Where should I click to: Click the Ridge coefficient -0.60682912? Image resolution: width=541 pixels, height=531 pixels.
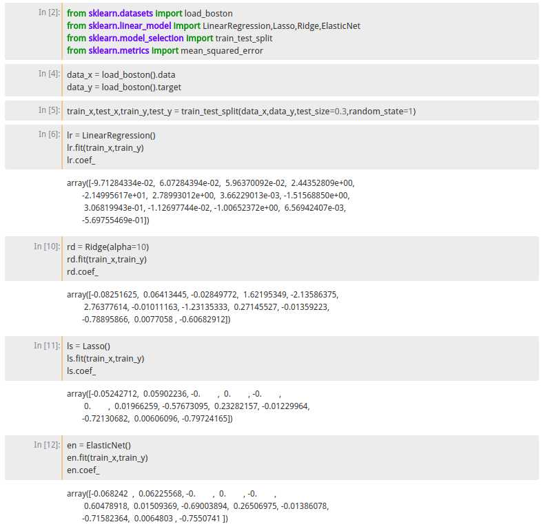point(203,320)
